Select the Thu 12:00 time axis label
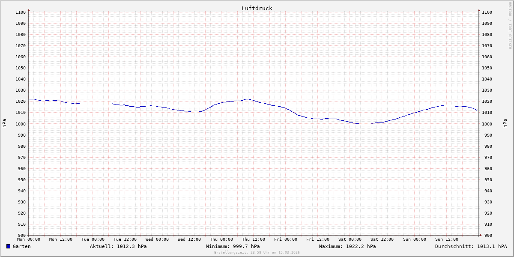The height and width of the screenshot is (257, 514). click(254, 239)
